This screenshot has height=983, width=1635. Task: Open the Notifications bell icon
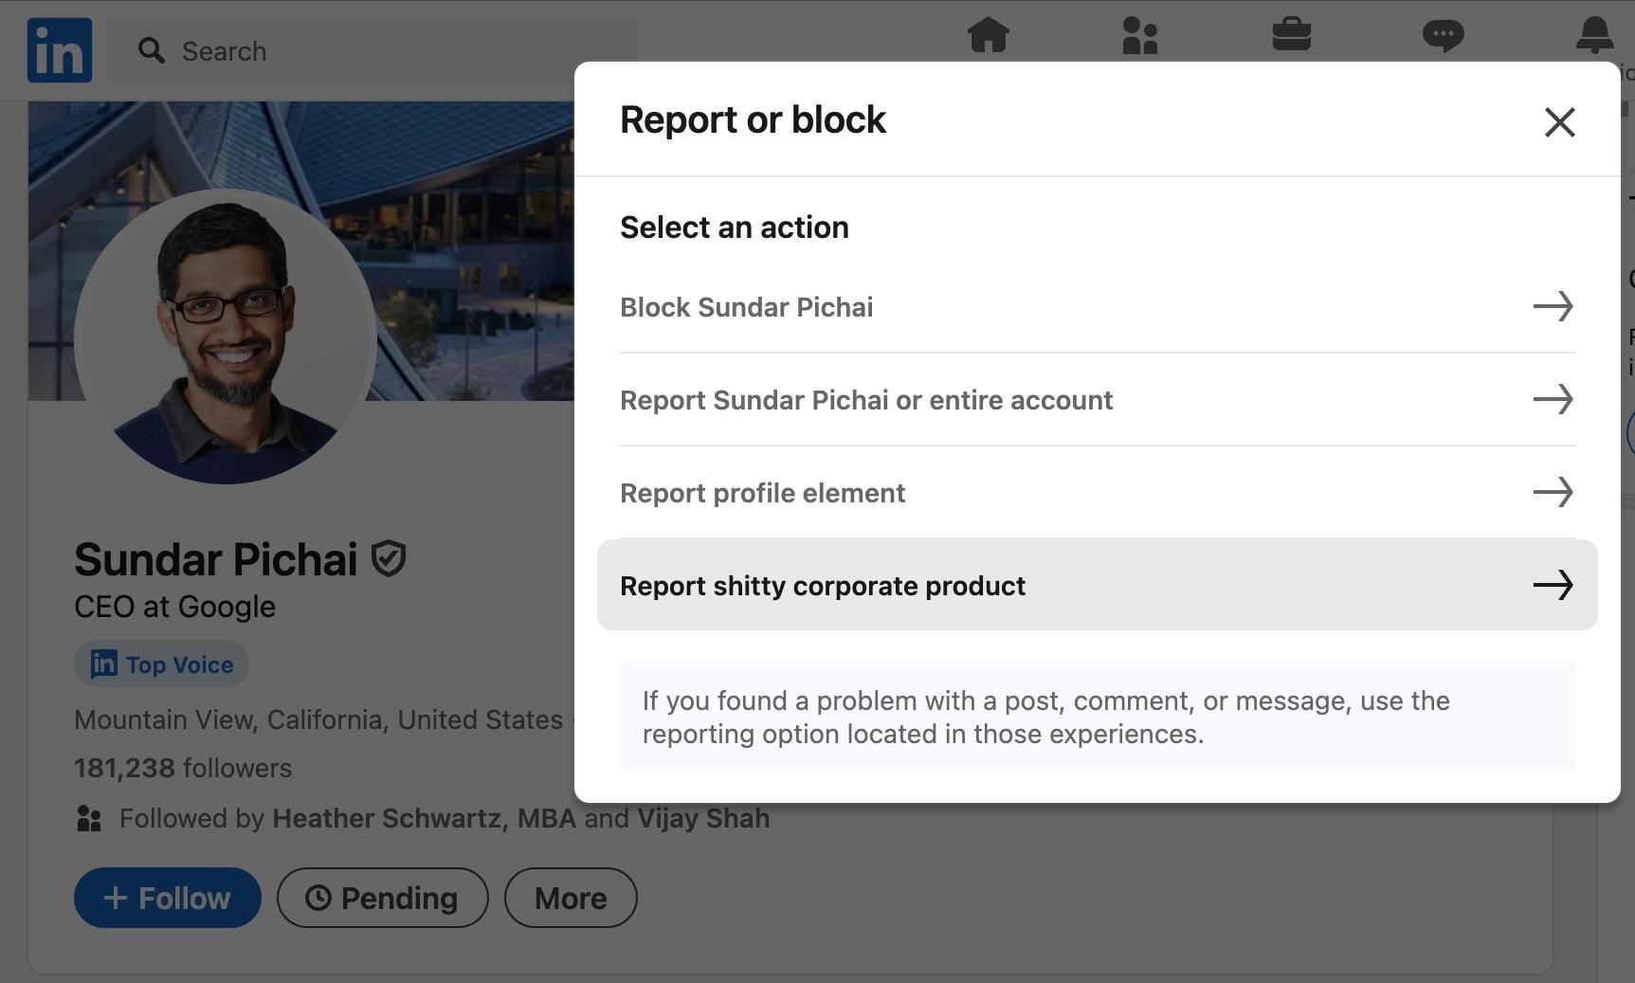pyautogui.click(x=1594, y=35)
